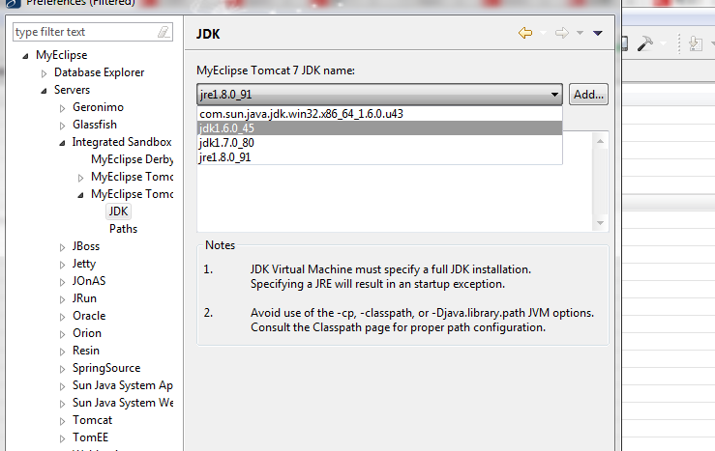The width and height of the screenshot is (715, 451).
Task: Expand the JBoss server node
Action: [x=63, y=247]
